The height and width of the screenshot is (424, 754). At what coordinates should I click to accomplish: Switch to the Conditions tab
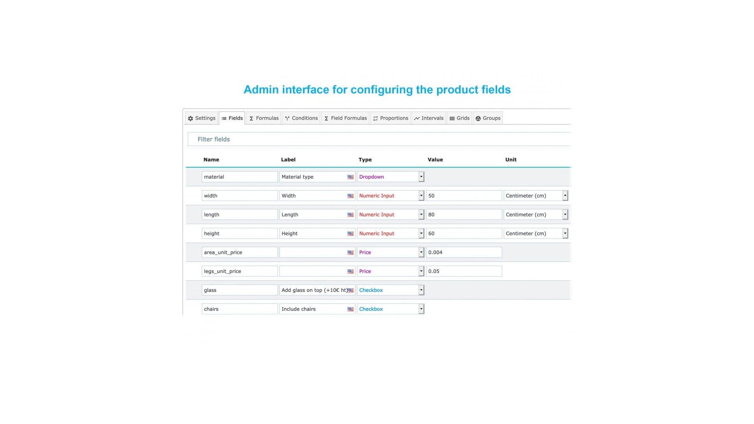coord(301,118)
